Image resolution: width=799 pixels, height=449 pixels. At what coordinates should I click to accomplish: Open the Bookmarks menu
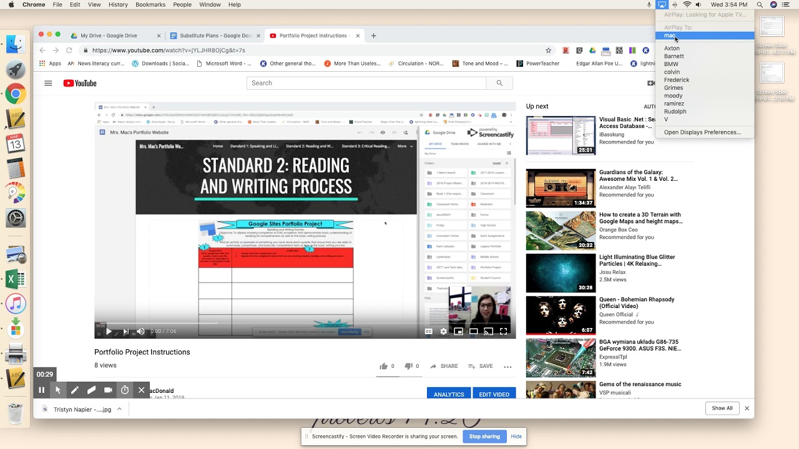(150, 4)
